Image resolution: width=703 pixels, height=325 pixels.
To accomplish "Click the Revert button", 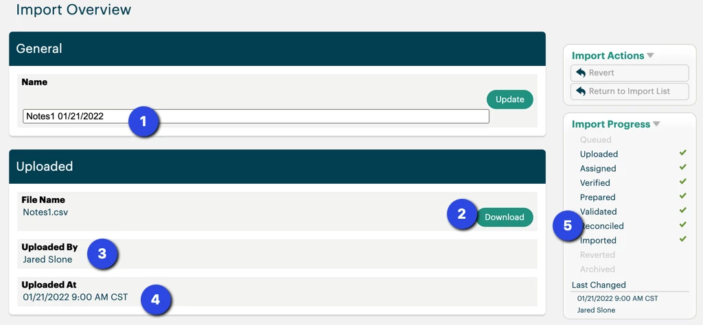I will tap(630, 73).
